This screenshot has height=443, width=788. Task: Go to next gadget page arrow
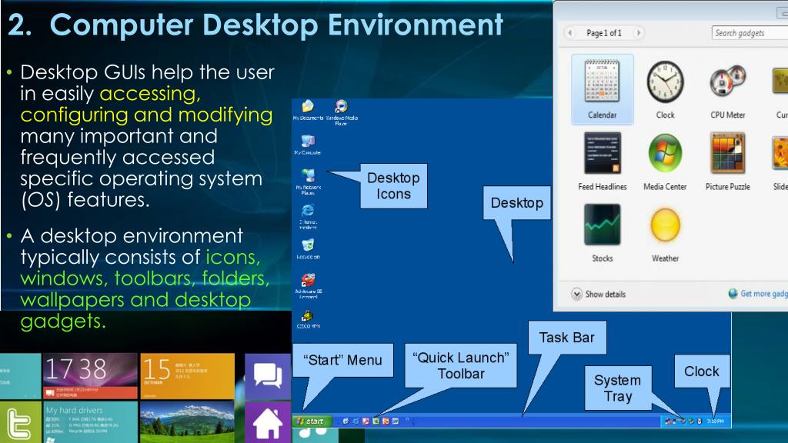point(638,32)
